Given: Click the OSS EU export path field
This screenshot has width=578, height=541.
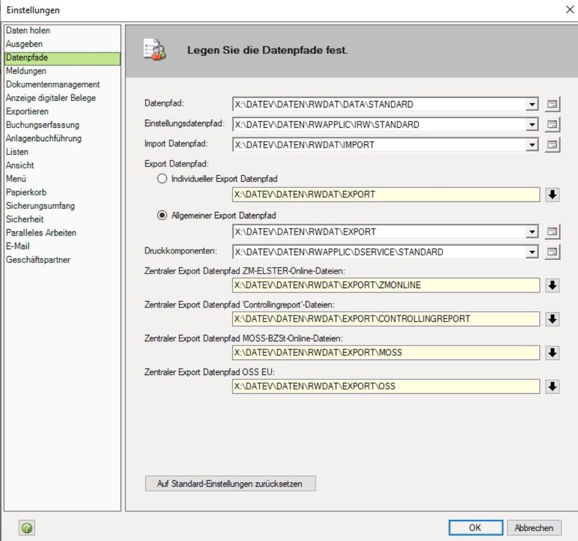Looking at the screenshot, I should pos(386,387).
